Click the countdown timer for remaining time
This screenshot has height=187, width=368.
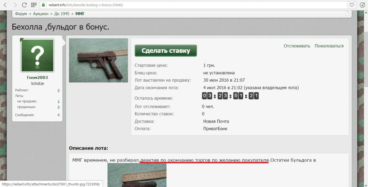[x=230, y=96]
